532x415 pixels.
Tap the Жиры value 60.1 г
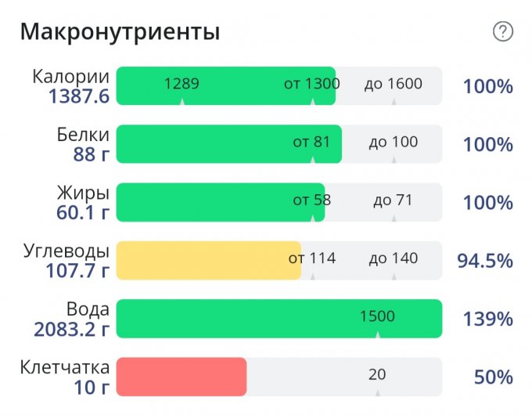[83, 212]
